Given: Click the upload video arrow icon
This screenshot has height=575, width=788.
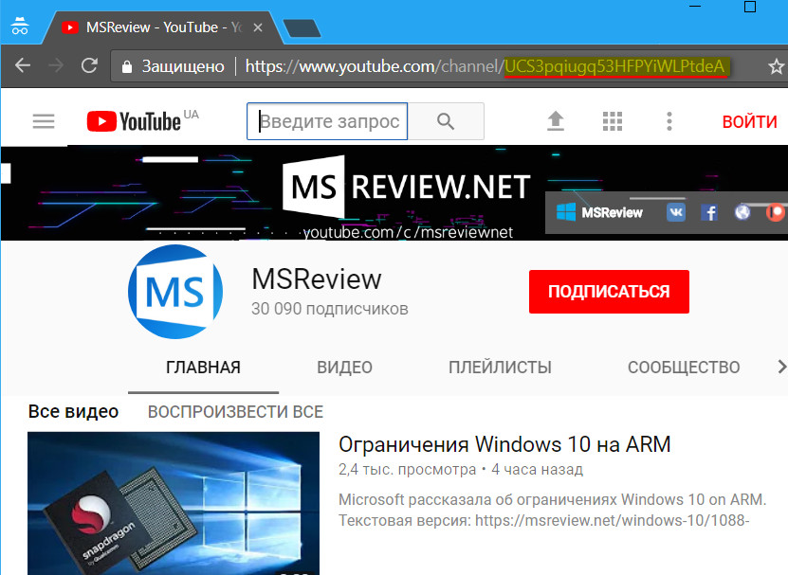Looking at the screenshot, I should click(556, 121).
